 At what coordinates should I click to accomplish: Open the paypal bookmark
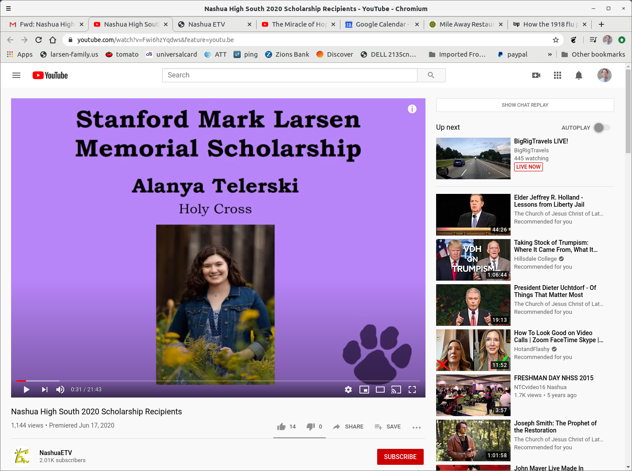[513, 54]
